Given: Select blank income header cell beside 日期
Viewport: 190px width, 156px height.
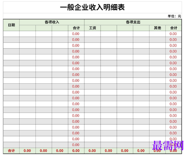Looking at the screenshot, I should (x=28, y=28).
